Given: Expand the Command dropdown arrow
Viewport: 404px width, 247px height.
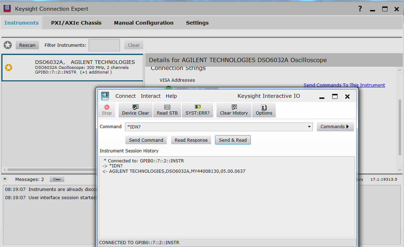Looking at the screenshot, I should pyautogui.click(x=309, y=127).
